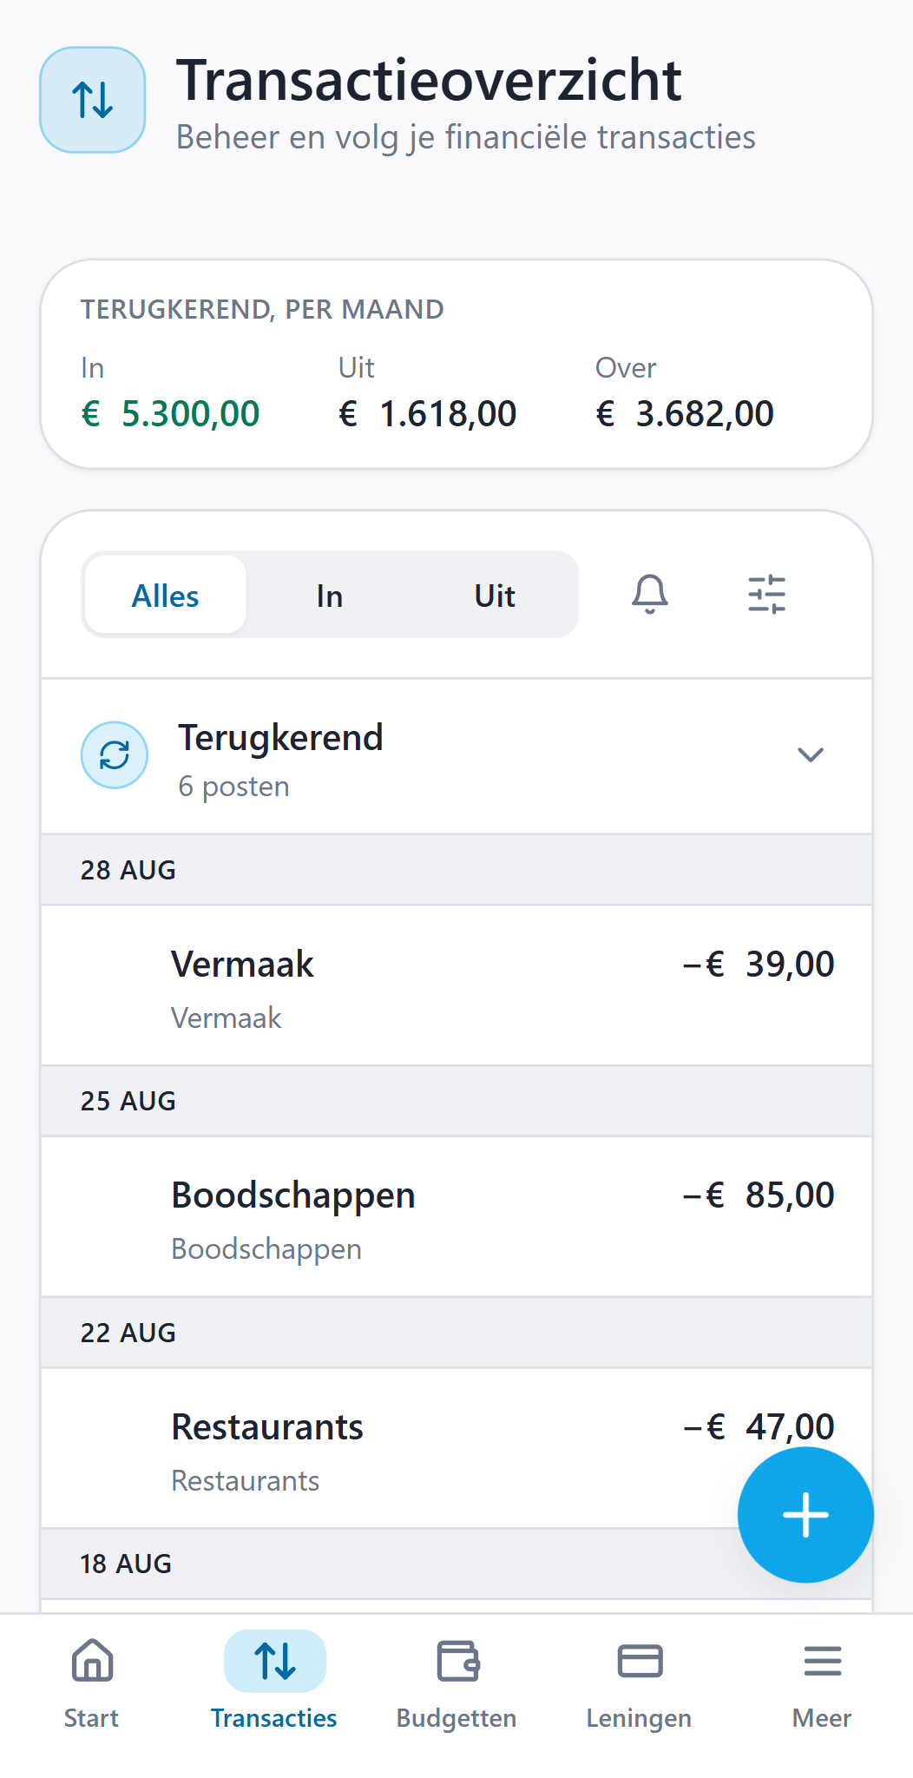This screenshot has height=1778, width=913.
Task: Expand the Terugkerend 6 posten section
Action: click(456, 756)
